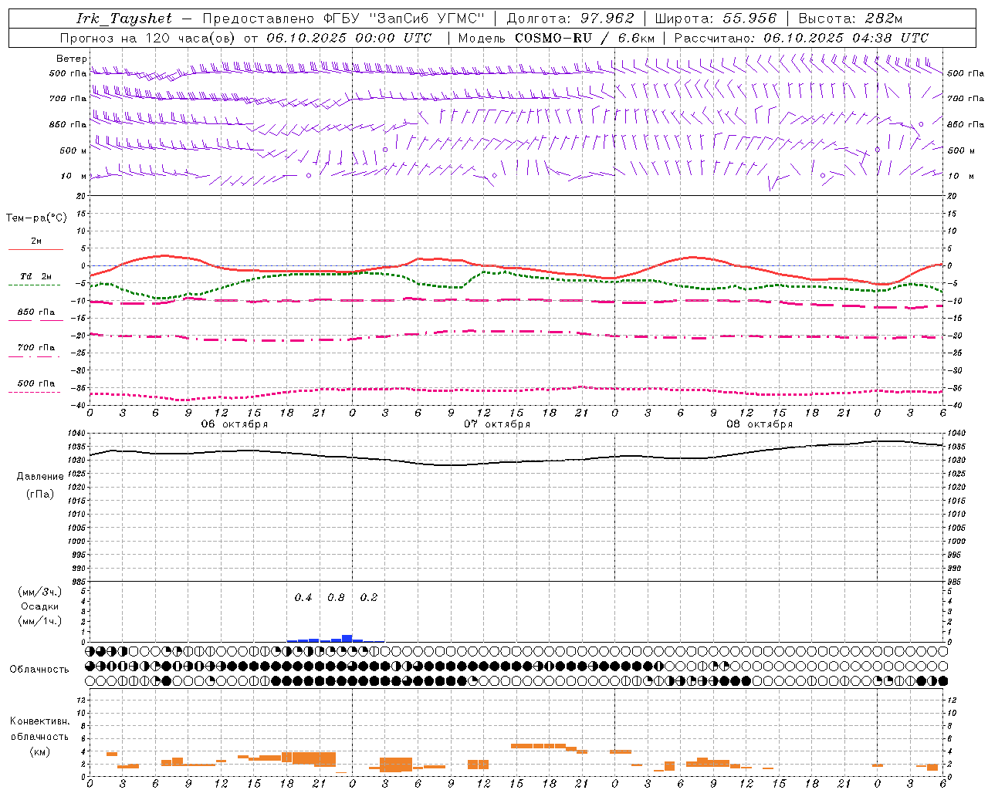
Task: Click the 06 октября date label
Action: [235, 424]
